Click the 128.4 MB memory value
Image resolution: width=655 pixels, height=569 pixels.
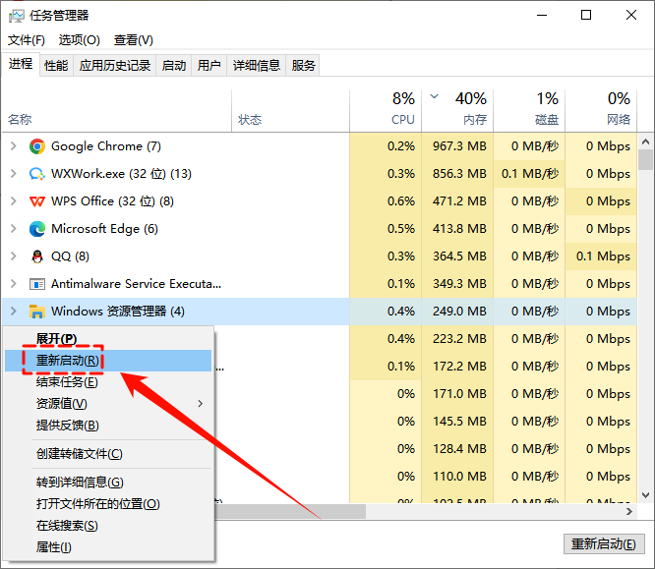(459, 449)
